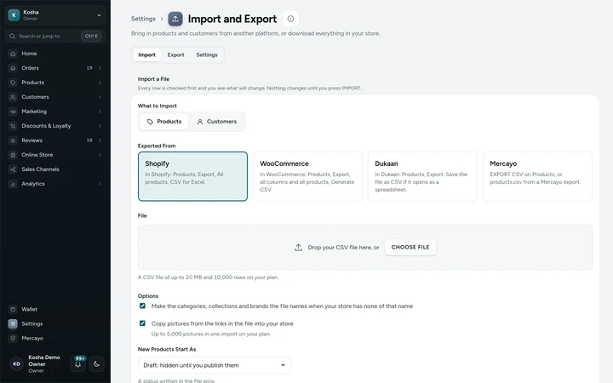Expand the Customers submenu chevron

(x=100, y=97)
